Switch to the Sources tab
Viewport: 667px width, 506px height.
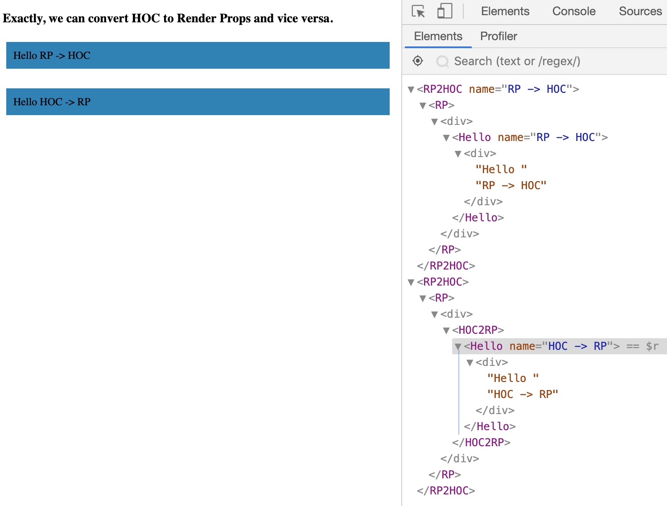tap(640, 11)
